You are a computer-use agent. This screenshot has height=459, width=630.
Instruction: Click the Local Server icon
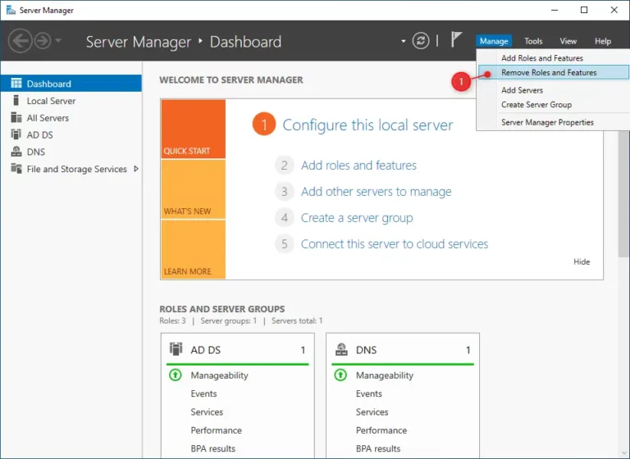16,100
